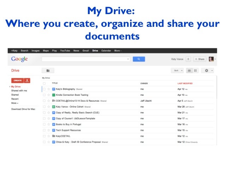Click doc icon of Tech Support Resources
This screenshot has width=225, height=169.
pos(54,130)
